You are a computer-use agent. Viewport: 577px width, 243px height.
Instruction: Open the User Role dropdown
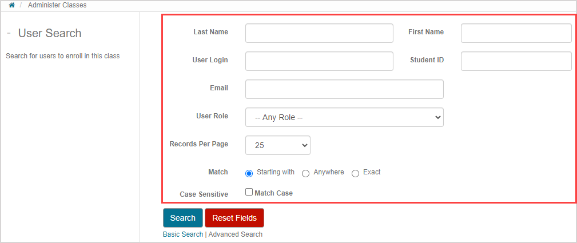[344, 117]
